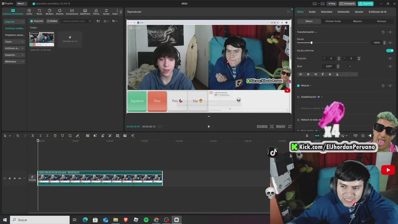Image resolution: width=398 pixels, height=224 pixels.
Task: Toggle video track visibility eye
Action: (x=15, y=178)
